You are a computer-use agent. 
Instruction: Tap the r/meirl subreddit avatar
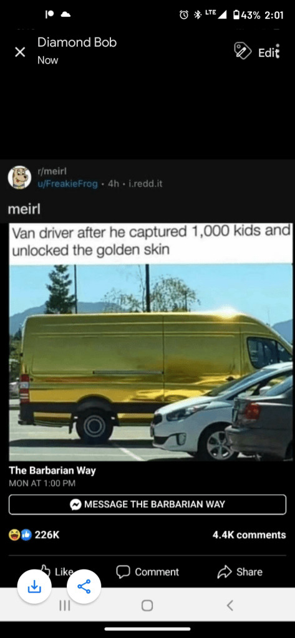(19, 178)
